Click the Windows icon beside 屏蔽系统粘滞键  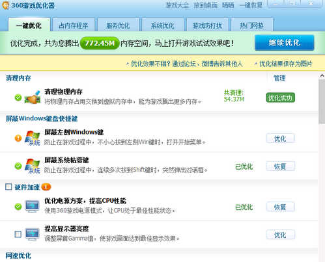pos(33,166)
